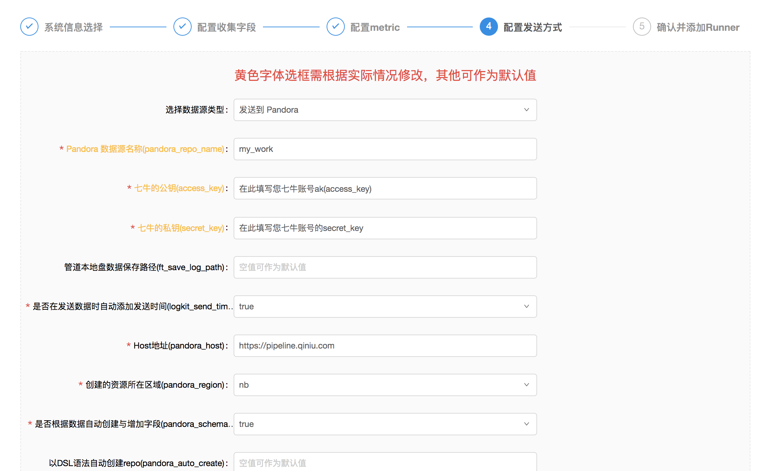Screen dimensions: 777x471
Task: Click step 2 checkmark circle icon
Action: 183,27
